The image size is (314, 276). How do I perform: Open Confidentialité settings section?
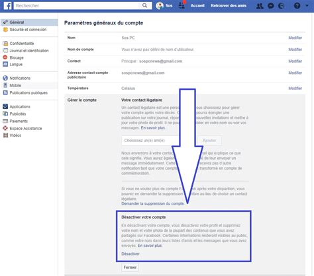(x=22, y=44)
